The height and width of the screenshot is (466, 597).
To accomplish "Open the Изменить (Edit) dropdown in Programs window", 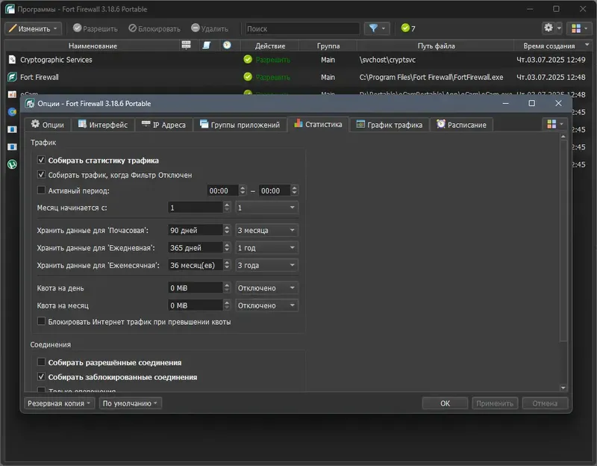I will 33,28.
